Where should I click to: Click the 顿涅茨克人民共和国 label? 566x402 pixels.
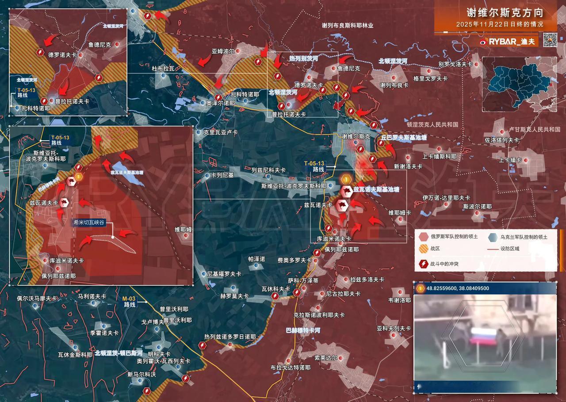pos(432,125)
